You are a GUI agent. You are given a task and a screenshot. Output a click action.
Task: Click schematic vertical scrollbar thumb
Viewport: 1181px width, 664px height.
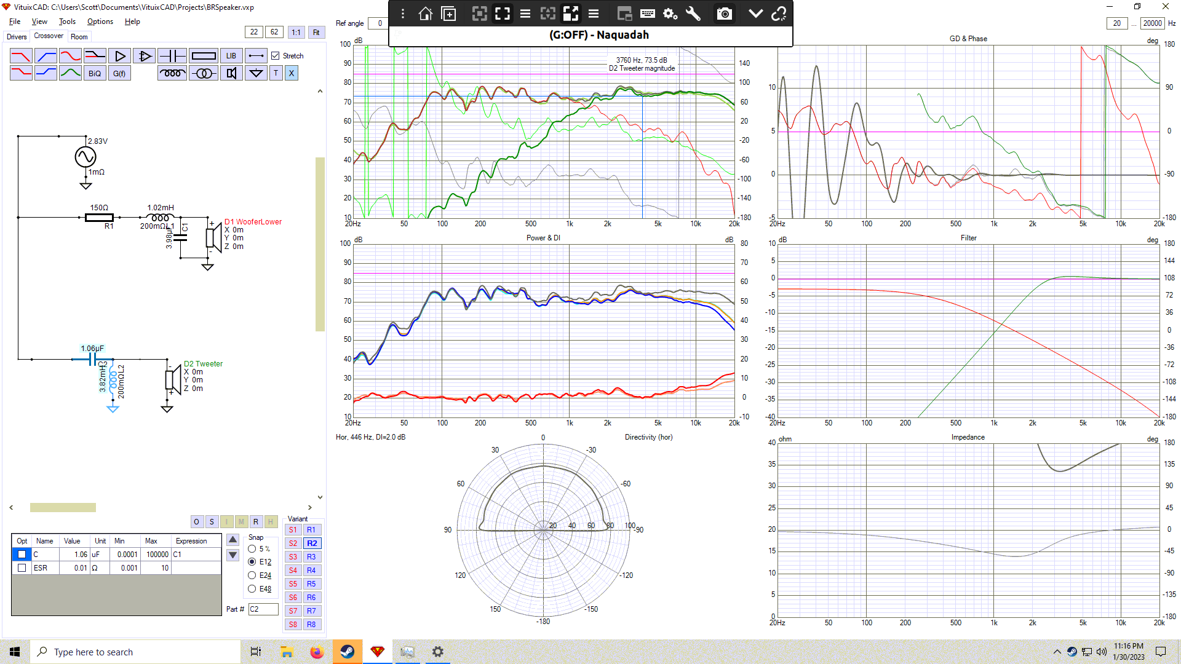tap(320, 245)
